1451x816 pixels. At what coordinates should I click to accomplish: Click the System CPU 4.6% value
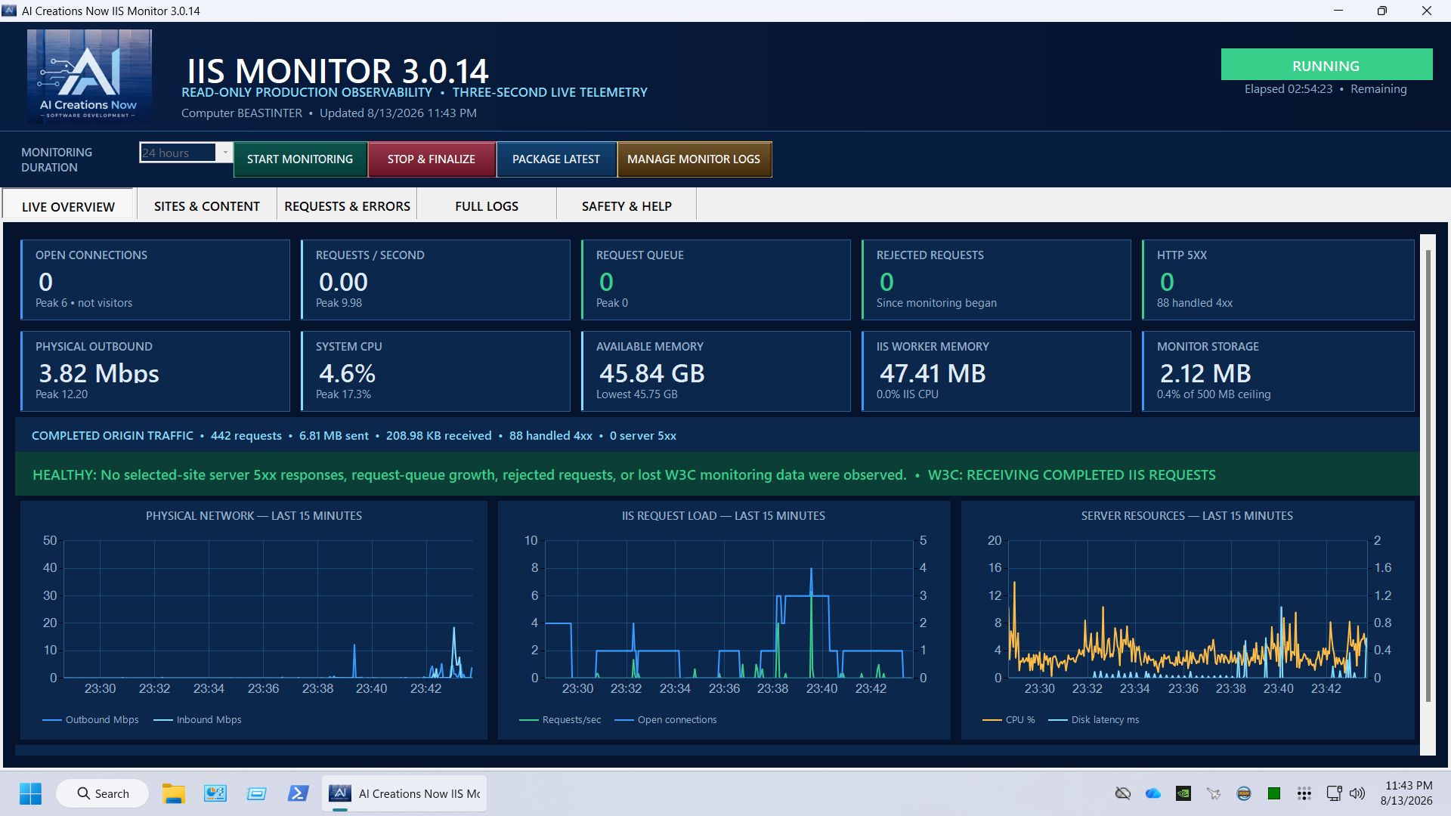(x=347, y=373)
